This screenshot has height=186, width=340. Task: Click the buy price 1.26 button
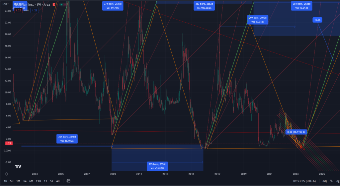(x=35, y=10)
